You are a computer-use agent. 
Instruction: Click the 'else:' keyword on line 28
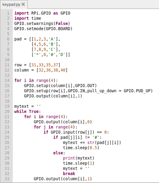point(59,153)
